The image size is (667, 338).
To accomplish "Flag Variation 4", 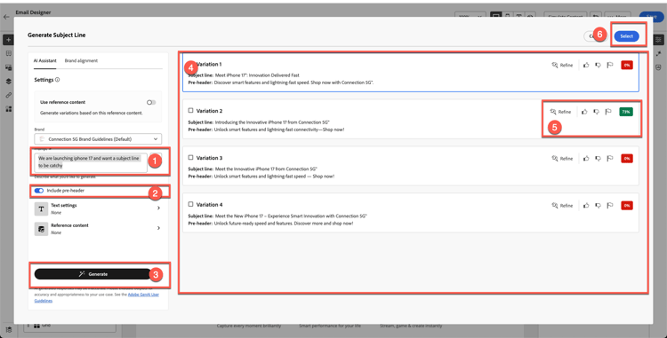I will coord(609,205).
